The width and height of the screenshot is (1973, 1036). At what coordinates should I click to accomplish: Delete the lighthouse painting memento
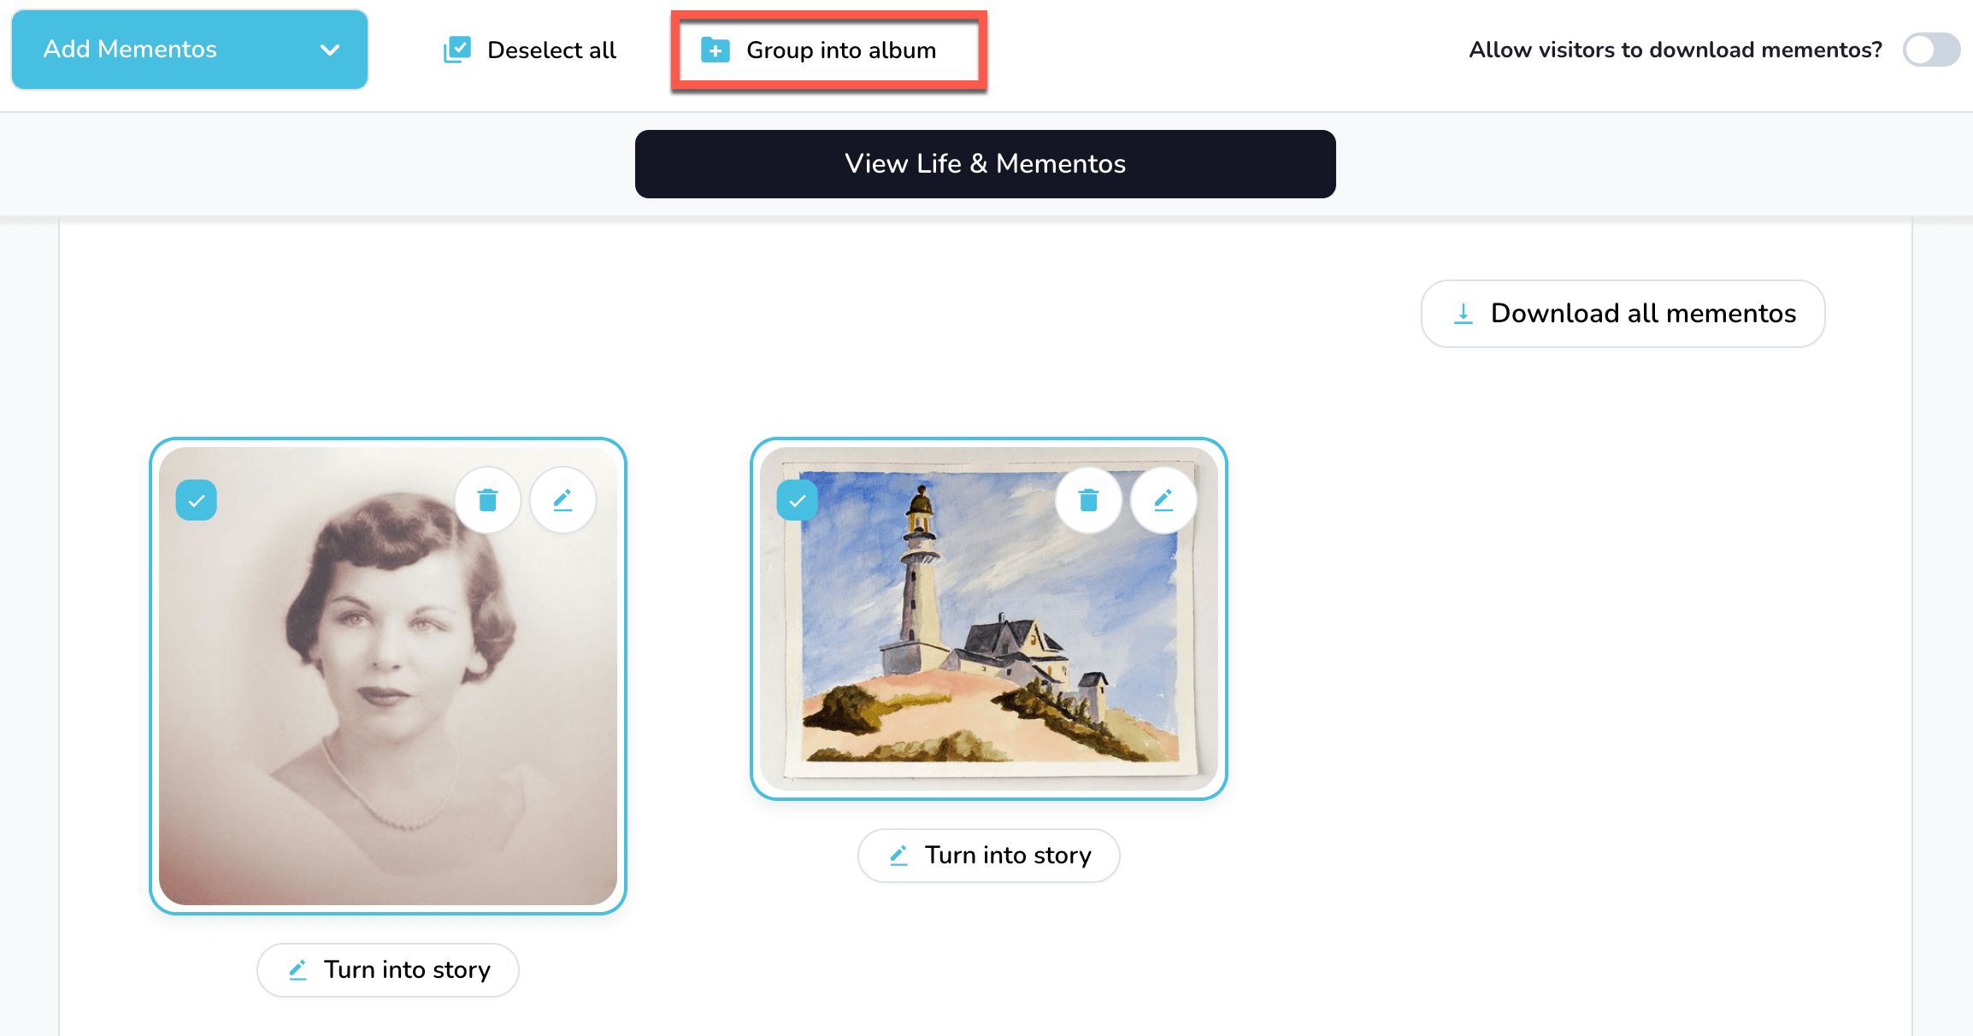pos(1088,500)
